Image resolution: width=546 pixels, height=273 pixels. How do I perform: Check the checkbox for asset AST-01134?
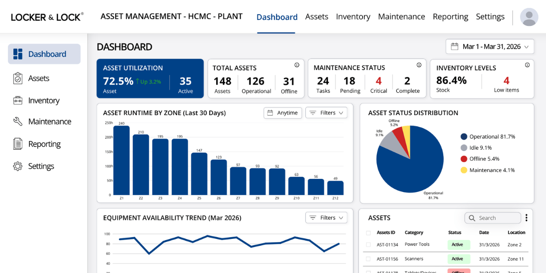click(x=369, y=244)
